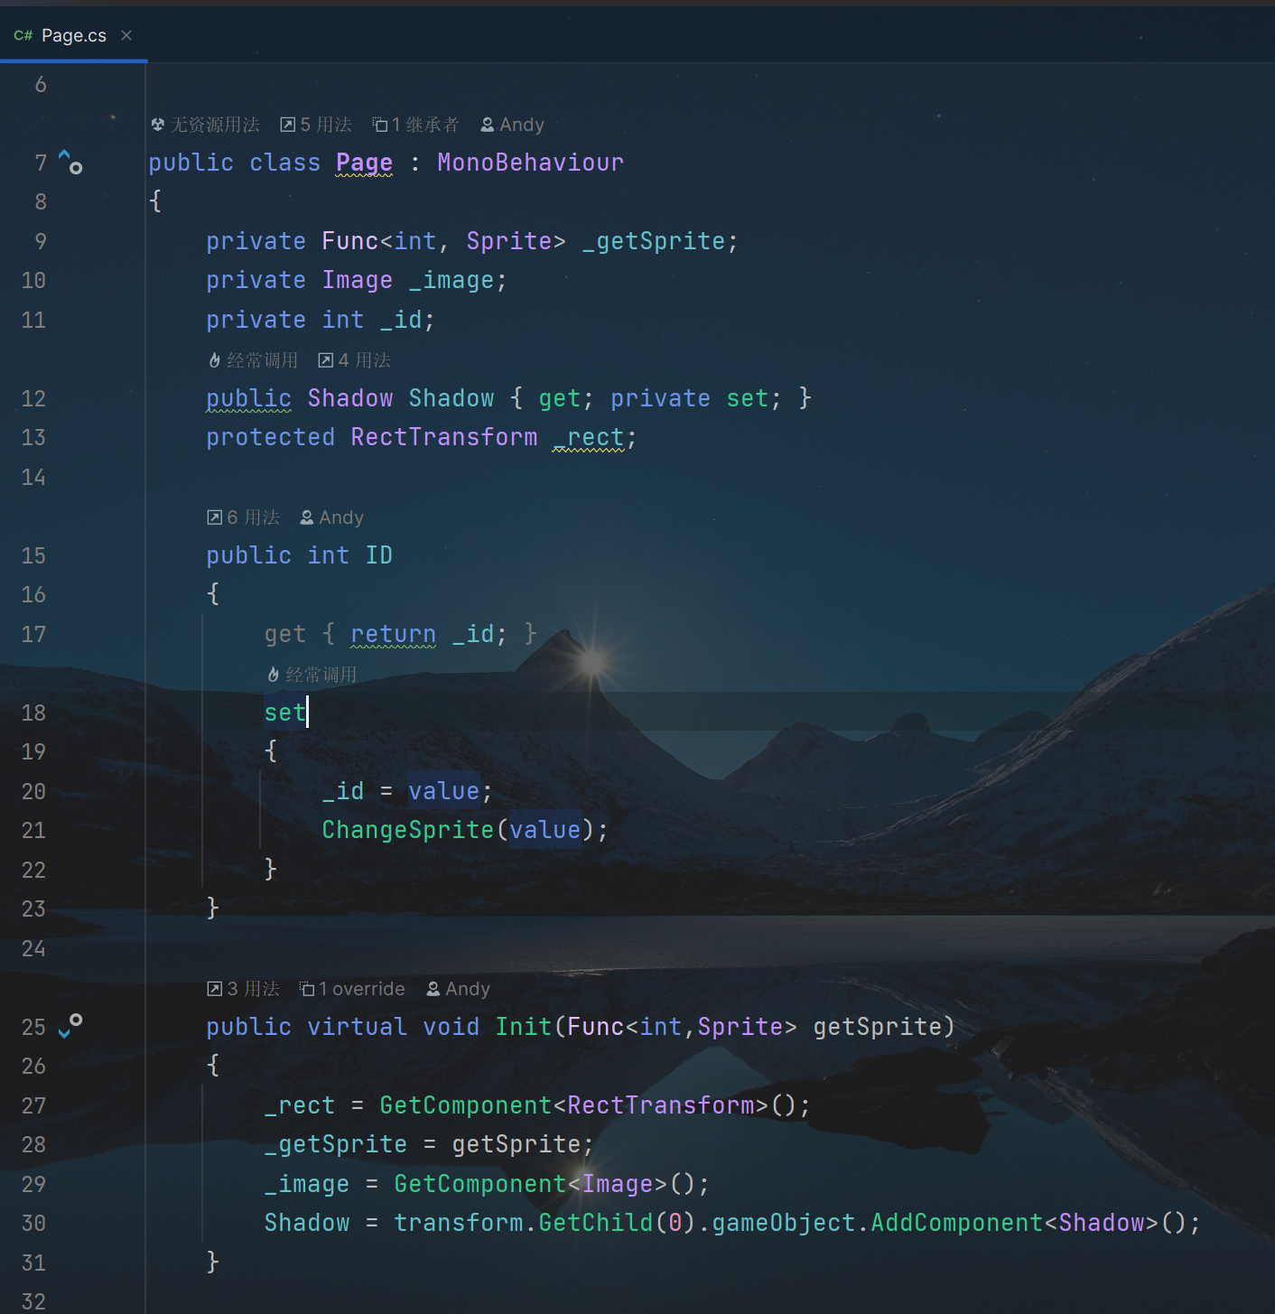This screenshot has height=1314, width=1275.
Task: Click the 'Init' method name on line 25
Action: pos(524,1027)
